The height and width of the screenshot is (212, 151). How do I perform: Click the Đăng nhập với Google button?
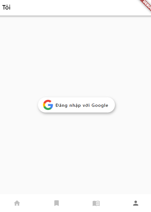(76, 105)
